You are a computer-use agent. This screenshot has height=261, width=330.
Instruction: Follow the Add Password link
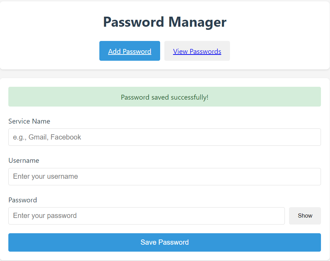click(130, 51)
